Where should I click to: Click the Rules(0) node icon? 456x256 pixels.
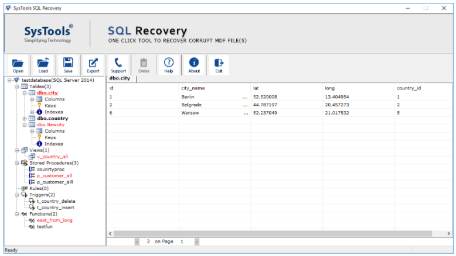tap(25, 188)
